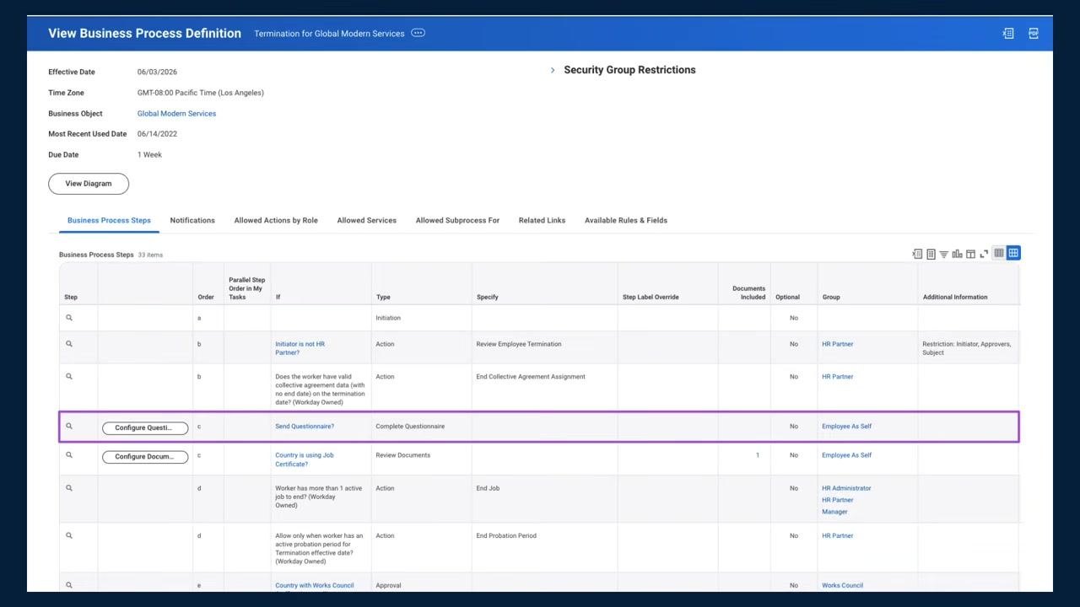Click the magnifier in the End Job row
Screen dimensions: 1080x607
click(x=69, y=488)
